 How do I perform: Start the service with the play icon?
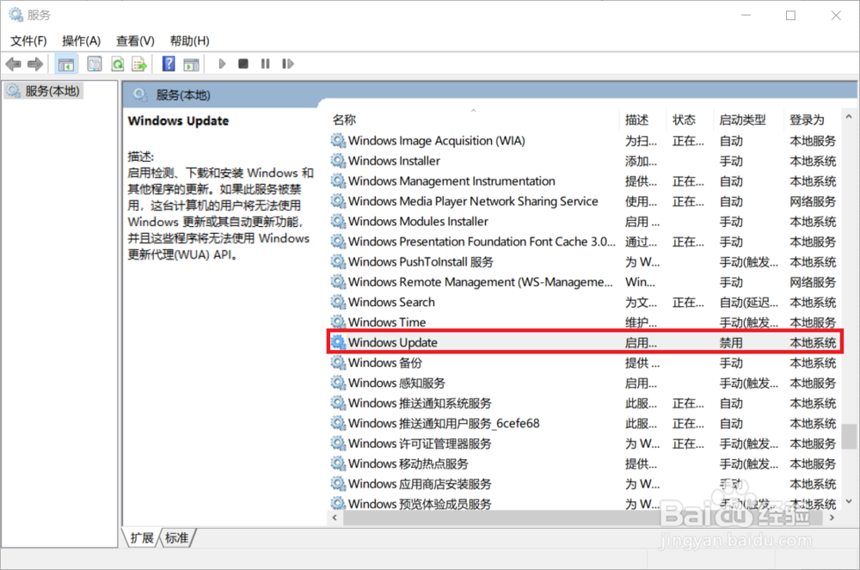(222, 64)
